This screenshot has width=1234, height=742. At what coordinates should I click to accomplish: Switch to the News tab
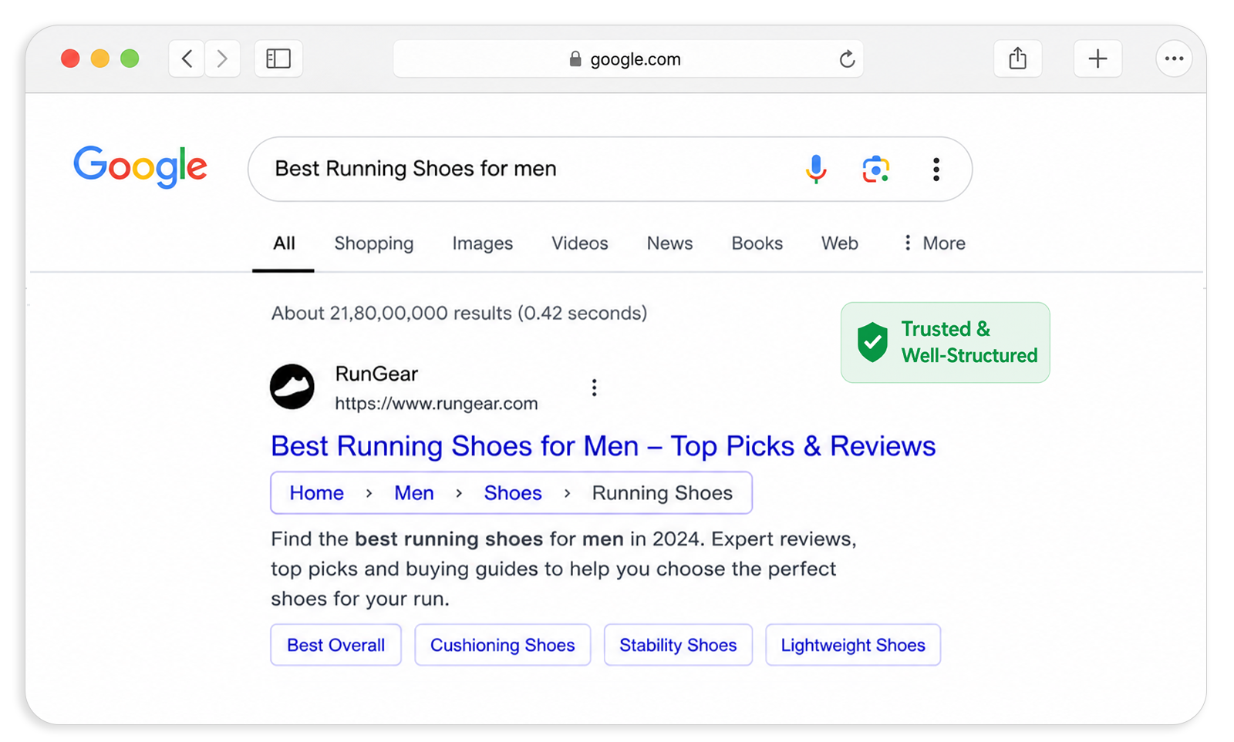coord(669,243)
